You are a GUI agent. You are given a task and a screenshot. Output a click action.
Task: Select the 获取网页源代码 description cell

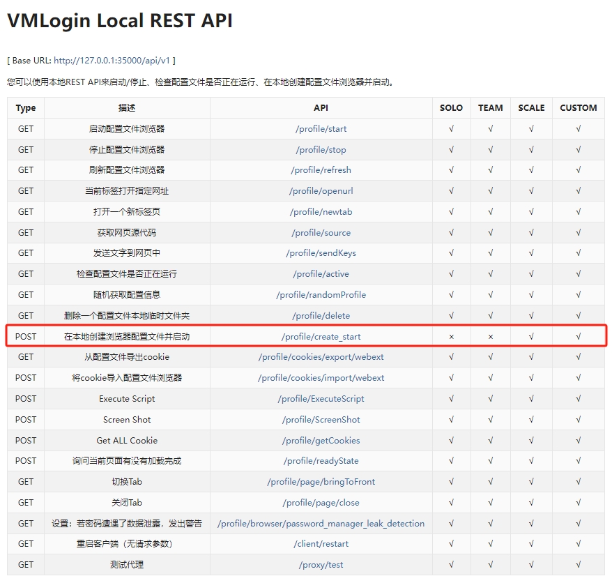coord(127,233)
